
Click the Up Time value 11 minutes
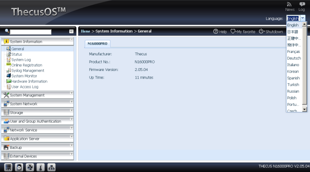(x=144, y=77)
